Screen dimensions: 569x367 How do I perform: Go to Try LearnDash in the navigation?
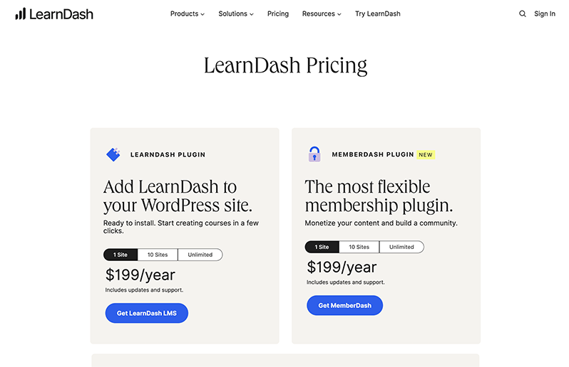click(x=378, y=14)
